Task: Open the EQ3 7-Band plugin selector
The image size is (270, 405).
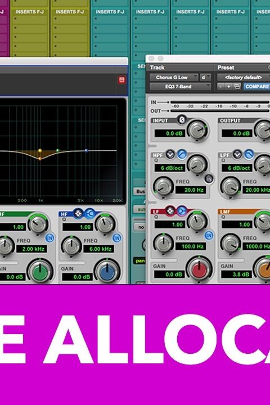Action: (180, 87)
